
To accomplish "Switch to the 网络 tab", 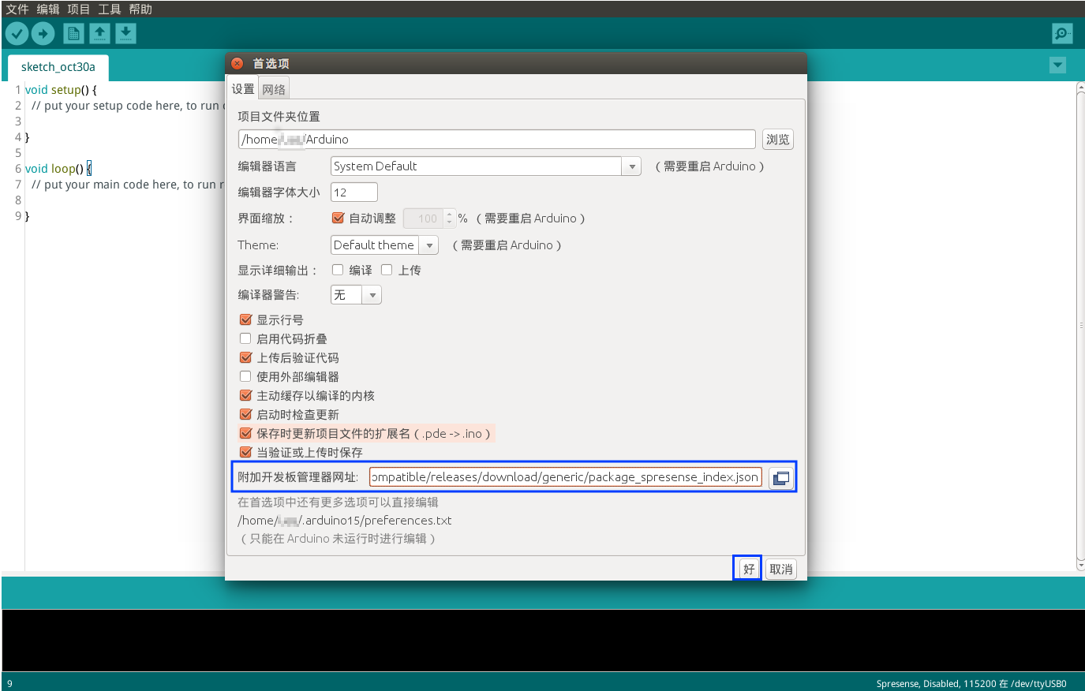I will [x=274, y=89].
